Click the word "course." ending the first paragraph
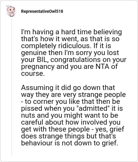This screenshot has height=162, width=138. point(33,74)
